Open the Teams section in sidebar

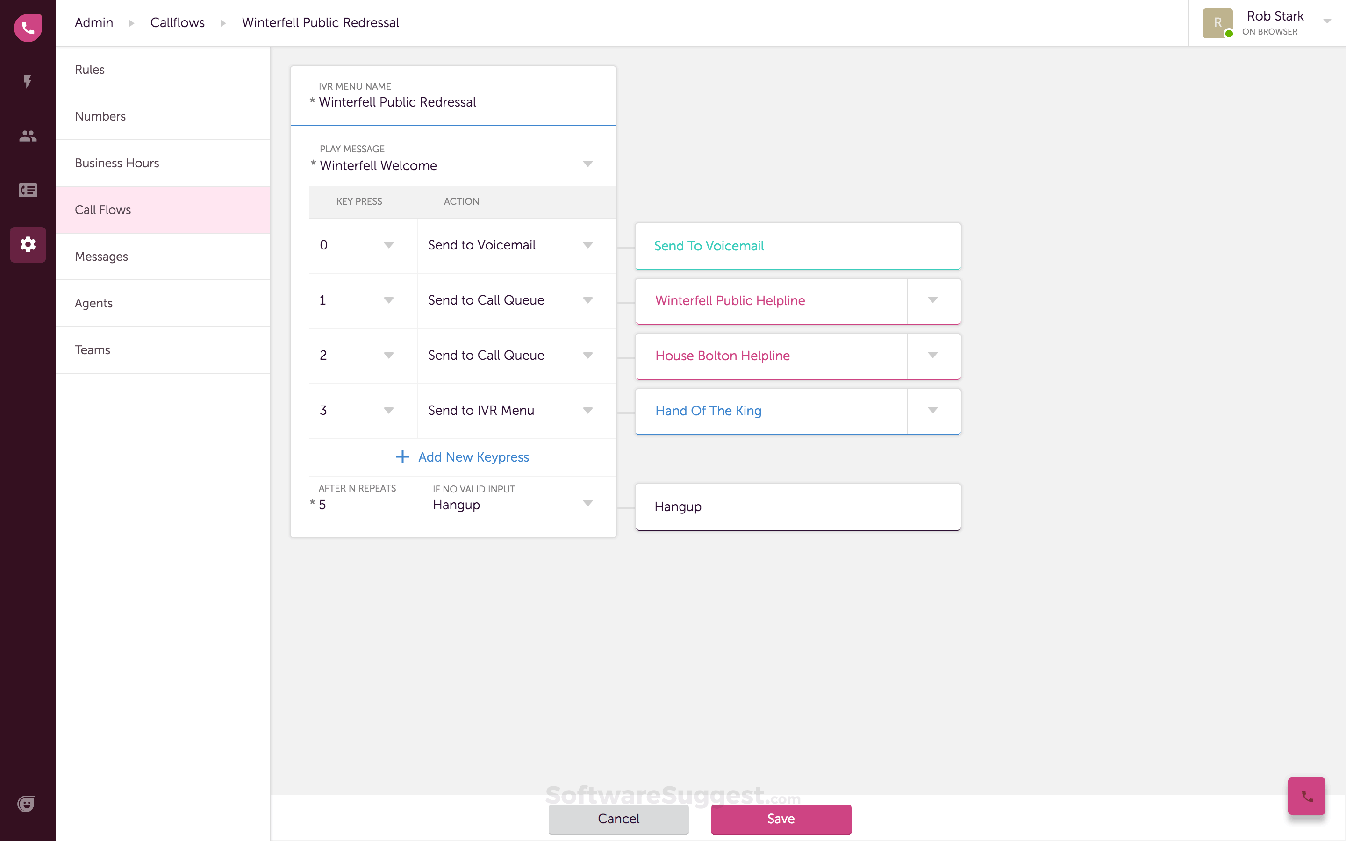93,350
